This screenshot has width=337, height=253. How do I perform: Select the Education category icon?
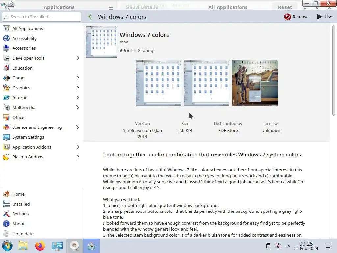click(6, 68)
